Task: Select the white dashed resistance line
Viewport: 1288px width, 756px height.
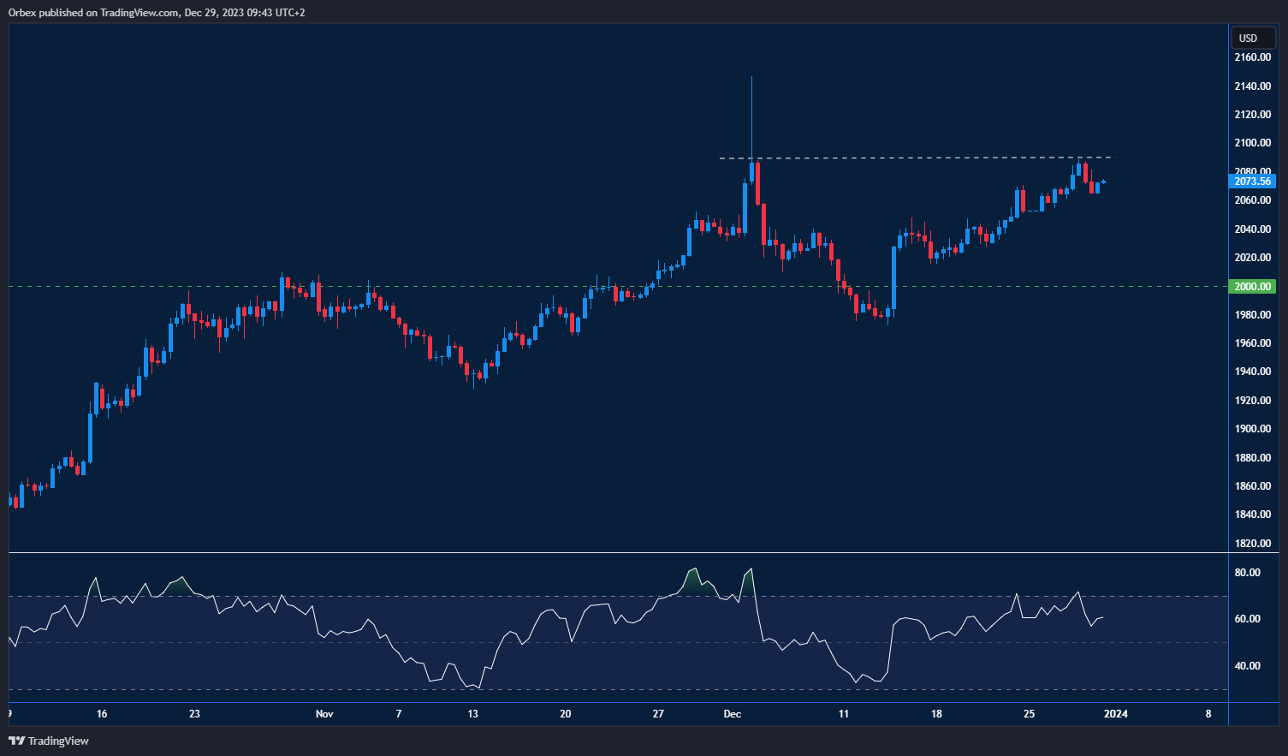Action: (916, 158)
